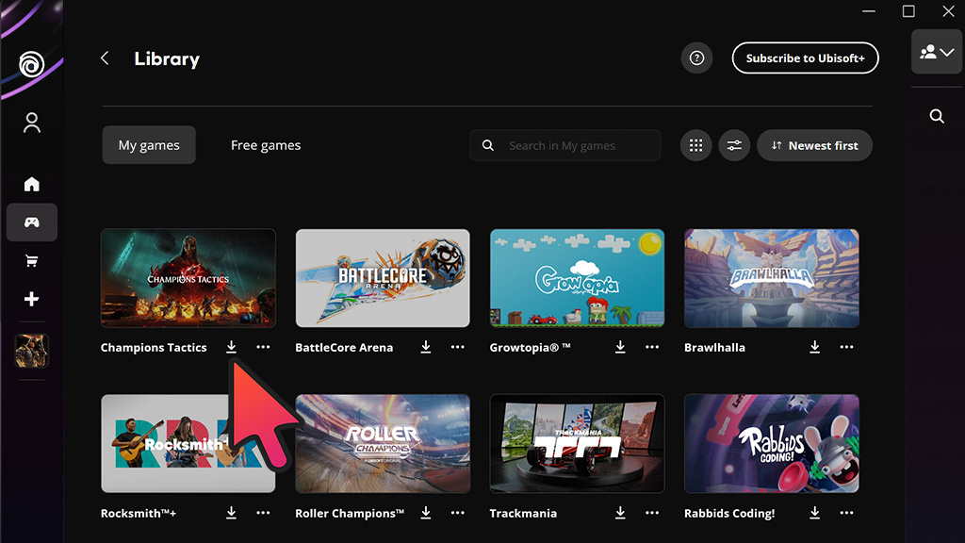Download Champions Tactics via its download icon
This screenshot has height=543, width=965.
pyautogui.click(x=232, y=347)
